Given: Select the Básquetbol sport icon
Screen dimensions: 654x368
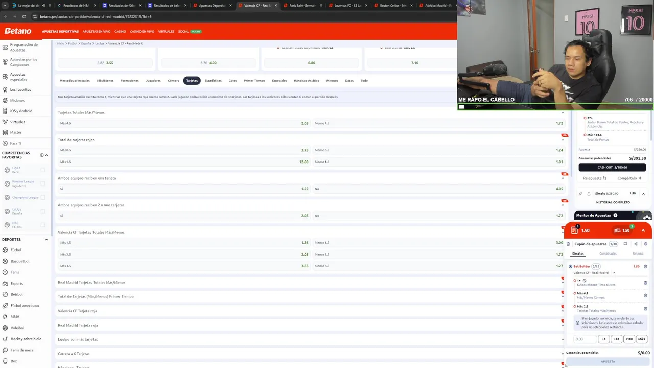Looking at the screenshot, I should point(5,261).
